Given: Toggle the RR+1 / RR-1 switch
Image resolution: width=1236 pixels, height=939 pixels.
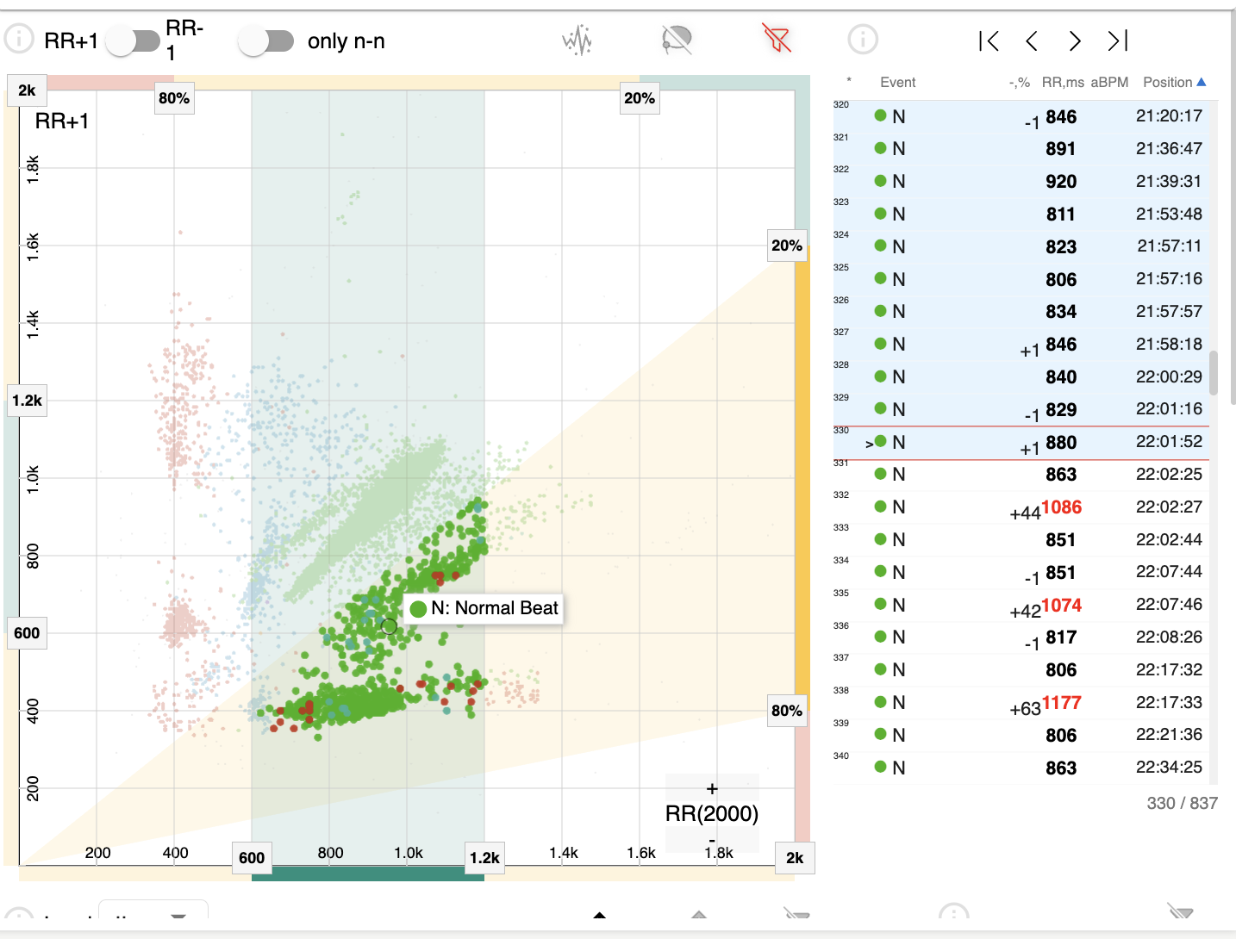Looking at the screenshot, I should [x=134, y=40].
